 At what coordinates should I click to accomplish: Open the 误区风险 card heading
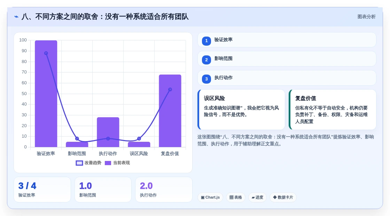click(214, 98)
